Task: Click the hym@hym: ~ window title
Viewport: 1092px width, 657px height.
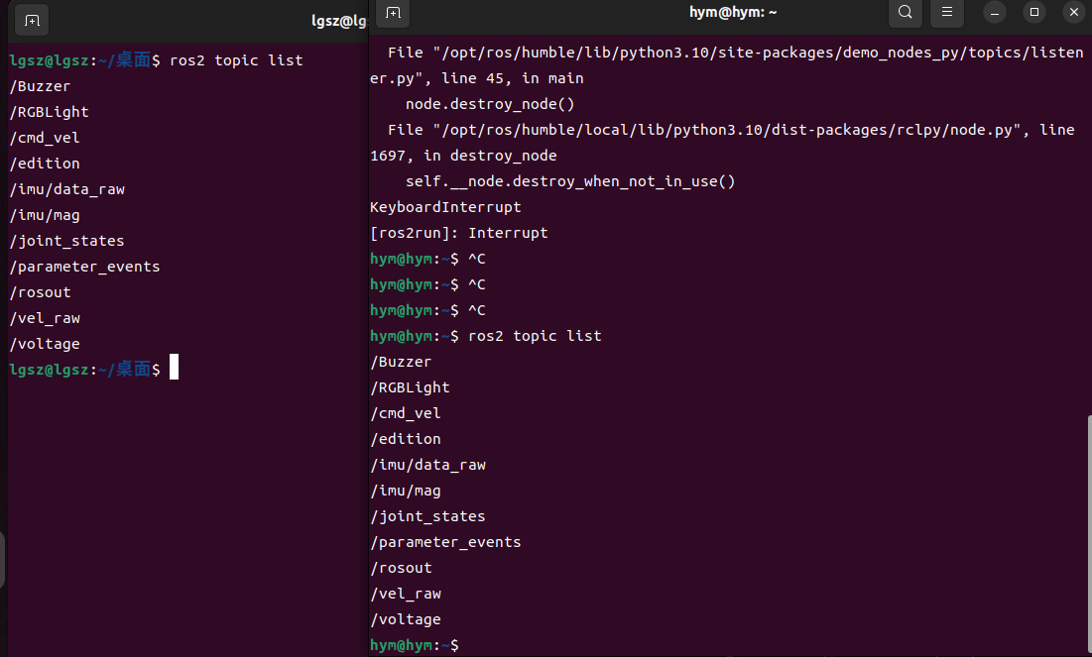Action: tap(733, 12)
